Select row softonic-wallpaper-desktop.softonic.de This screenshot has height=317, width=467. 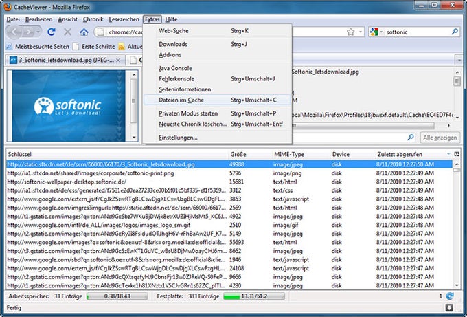pyautogui.click(x=229, y=182)
